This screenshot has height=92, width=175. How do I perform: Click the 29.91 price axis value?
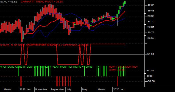pos(151,27)
